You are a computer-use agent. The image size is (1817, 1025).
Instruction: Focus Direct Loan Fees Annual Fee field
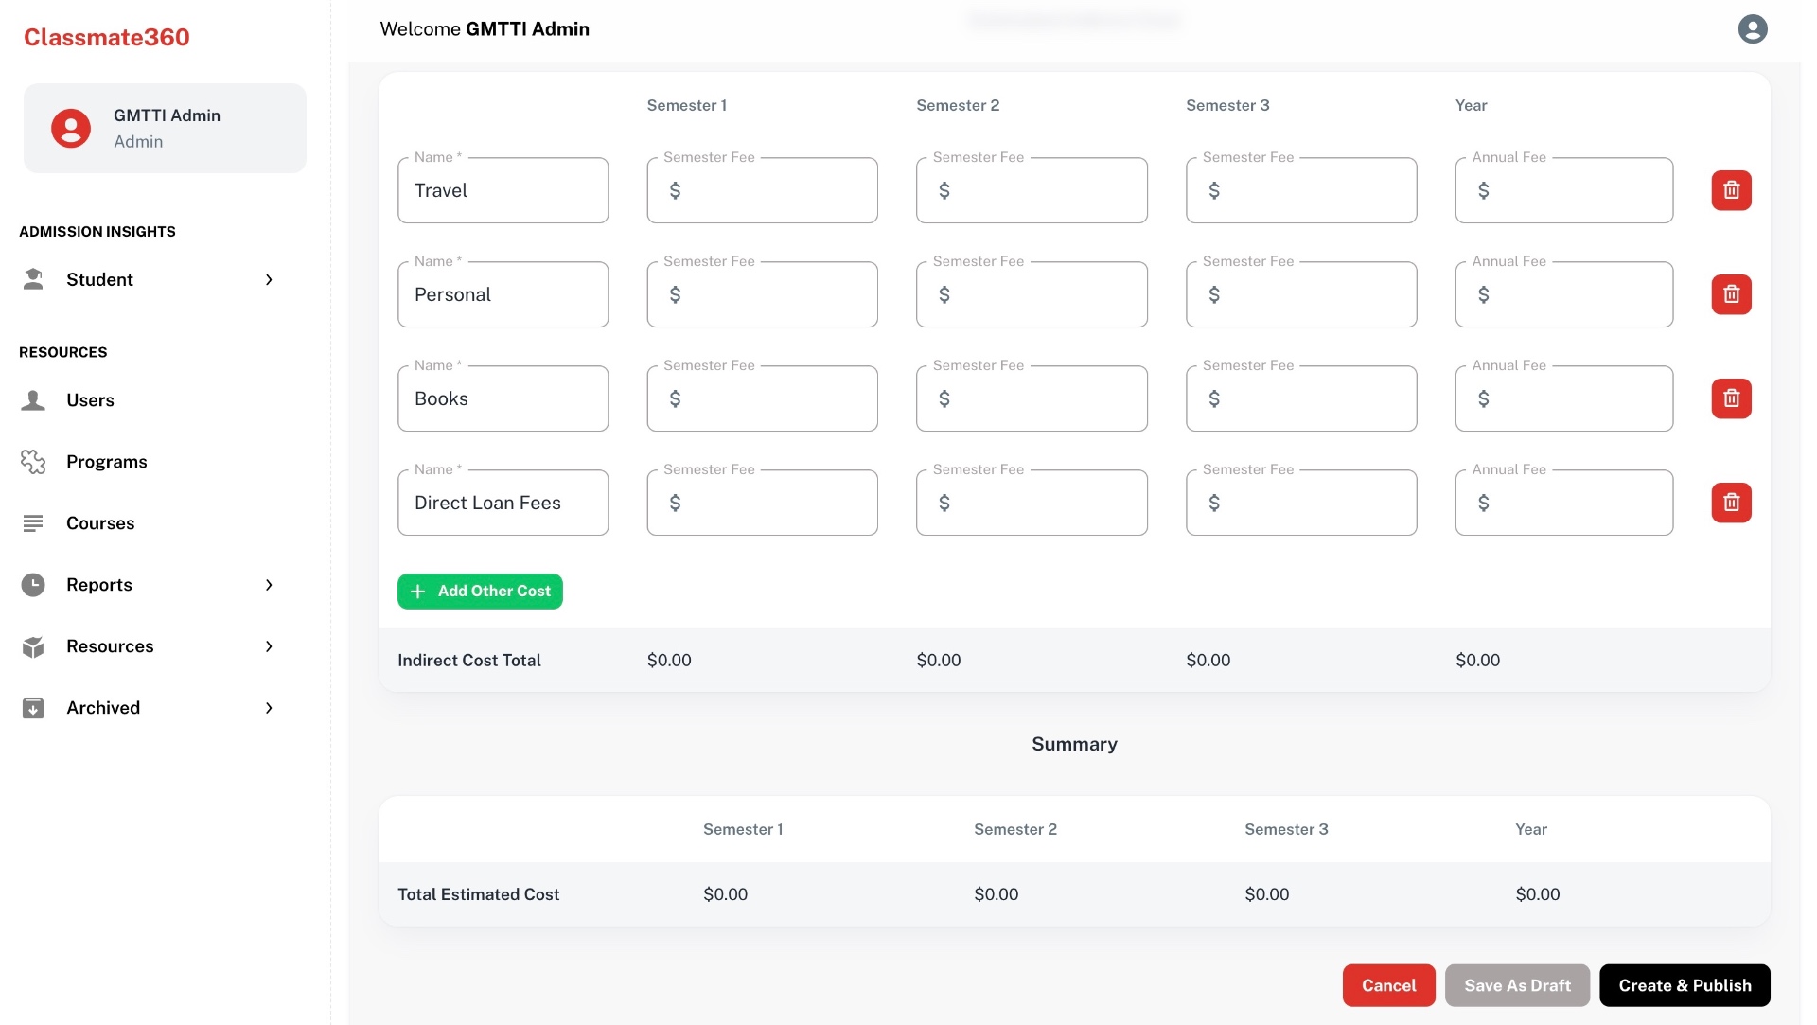1564,503
